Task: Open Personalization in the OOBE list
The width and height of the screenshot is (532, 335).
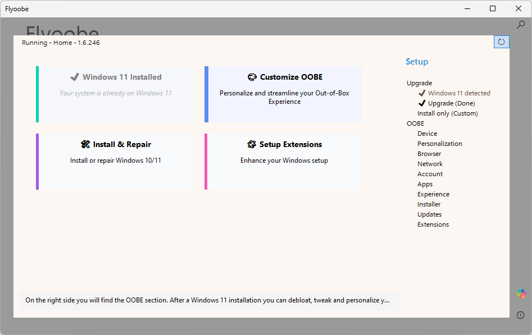Action: point(440,144)
